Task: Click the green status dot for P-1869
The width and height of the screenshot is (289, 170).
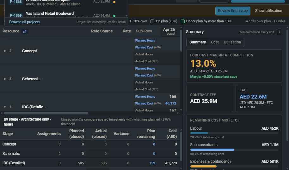Action: 114,16
